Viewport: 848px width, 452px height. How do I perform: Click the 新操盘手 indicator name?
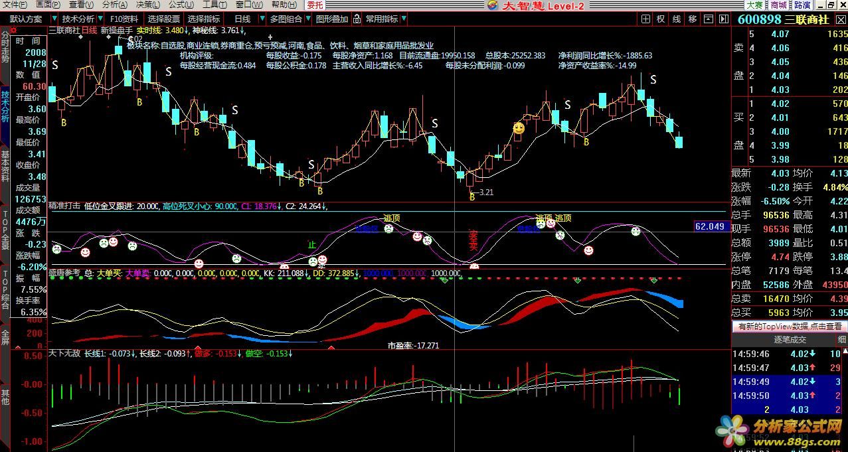tap(117, 31)
